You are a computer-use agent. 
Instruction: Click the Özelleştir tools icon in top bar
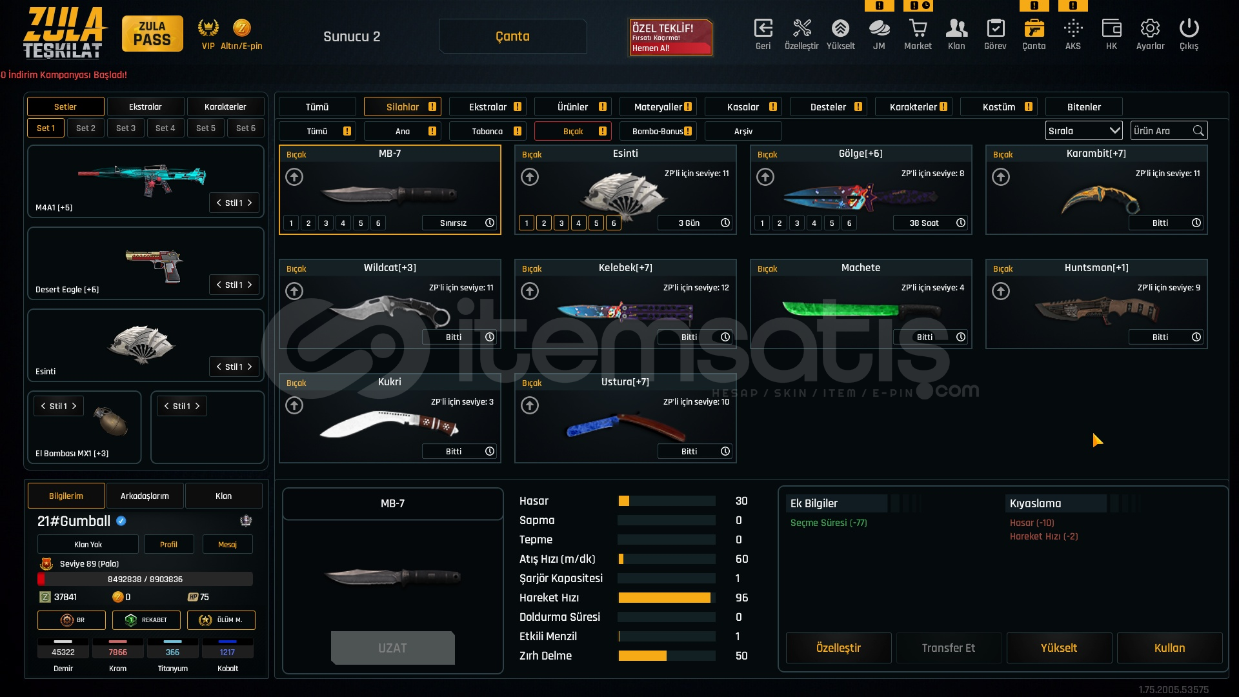[801, 29]
